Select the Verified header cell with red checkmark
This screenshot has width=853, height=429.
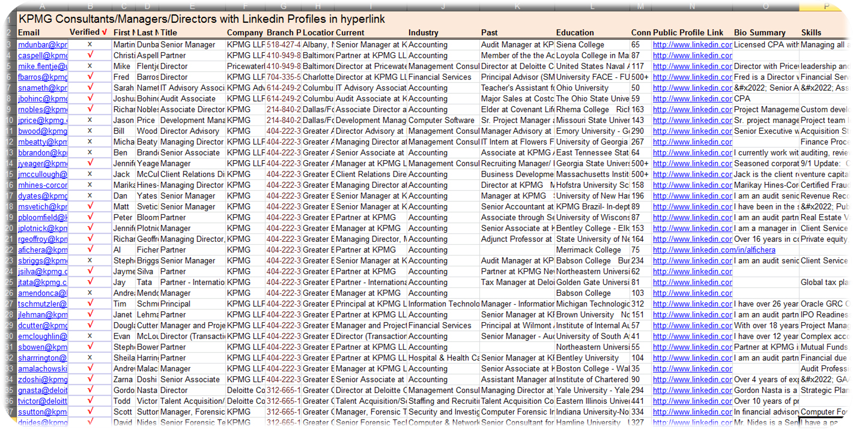coord(89,32)
